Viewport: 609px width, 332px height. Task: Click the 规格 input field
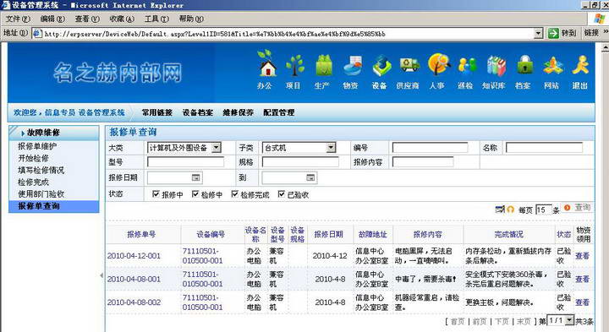[x=300, y=162]
